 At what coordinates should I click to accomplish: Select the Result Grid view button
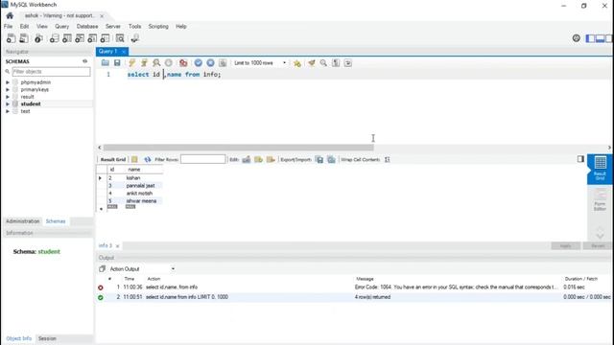pyautogui.click(x=600, y=169)
